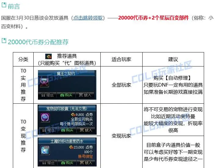Click the 魔王之契约 title bar

click(x=67, y=73)
